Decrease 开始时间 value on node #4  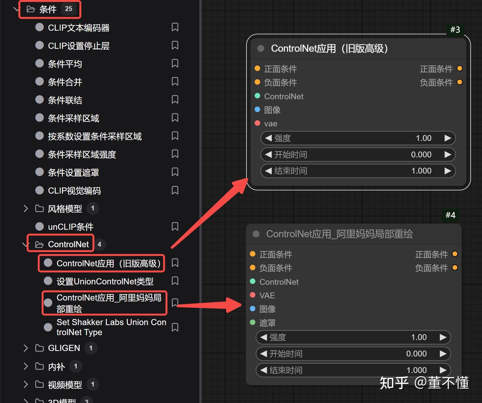tap(263, 354)
